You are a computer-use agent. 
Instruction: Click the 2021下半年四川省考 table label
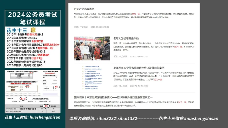pos(28,109)
